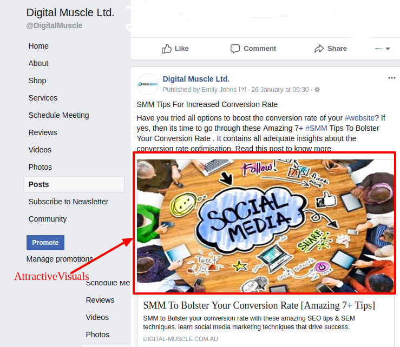This screenshot has width=400, height=347.
Task: Click the SMM Tips For Increased Conversion Rate text
Action: tap(207, 104)
